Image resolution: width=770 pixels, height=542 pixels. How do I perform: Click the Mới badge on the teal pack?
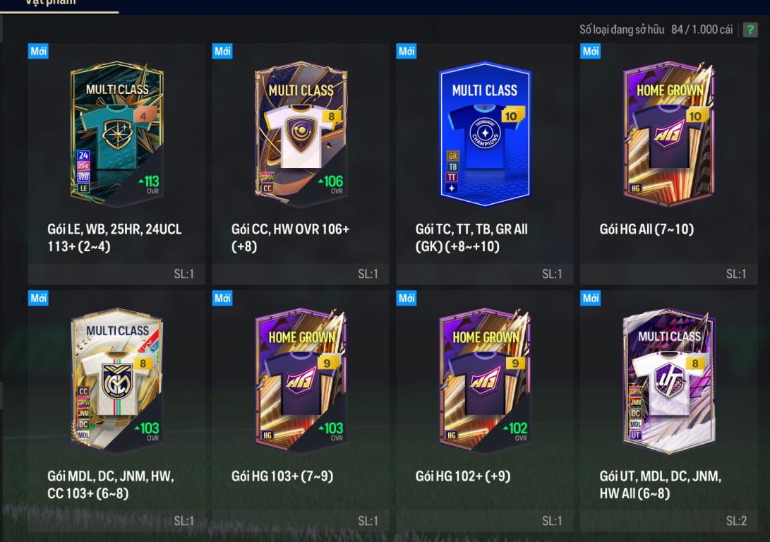tap(38, 51)
